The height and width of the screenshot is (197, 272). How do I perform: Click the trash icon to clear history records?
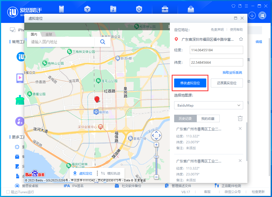click(x=240, y=118)
